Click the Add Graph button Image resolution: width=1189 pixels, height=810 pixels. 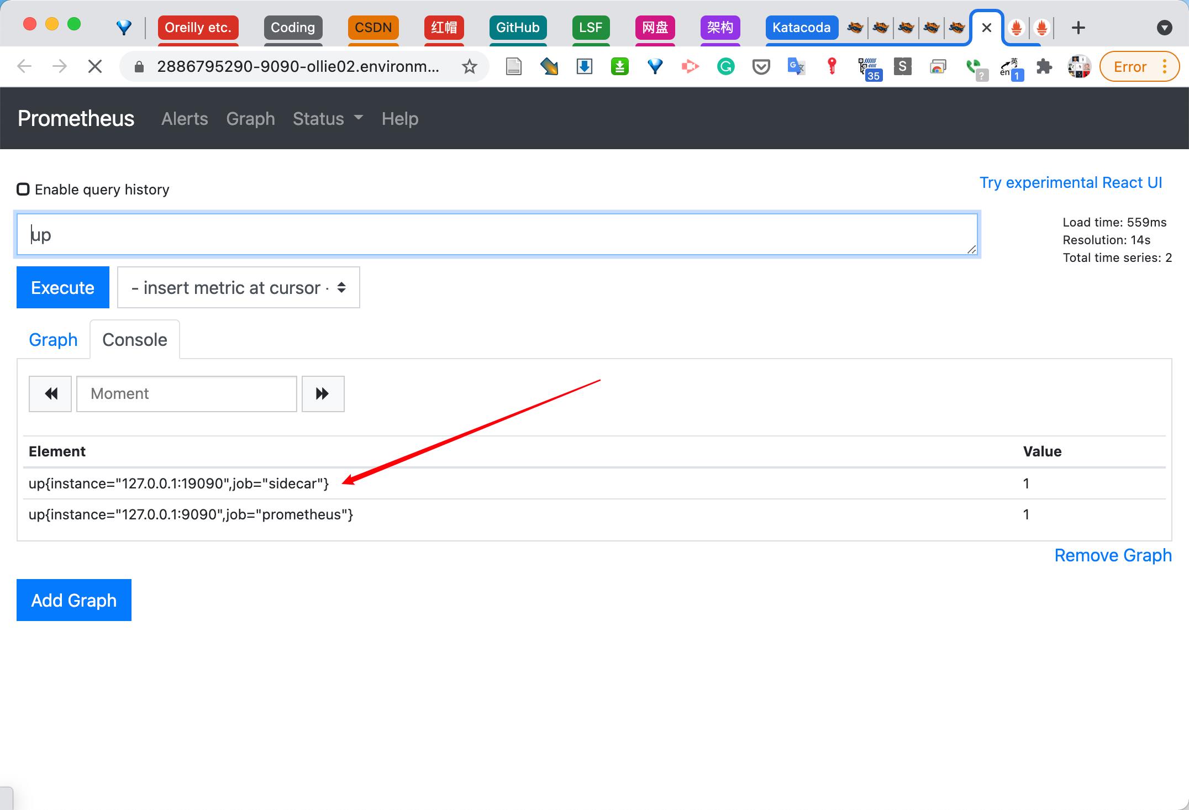(73, 599)
